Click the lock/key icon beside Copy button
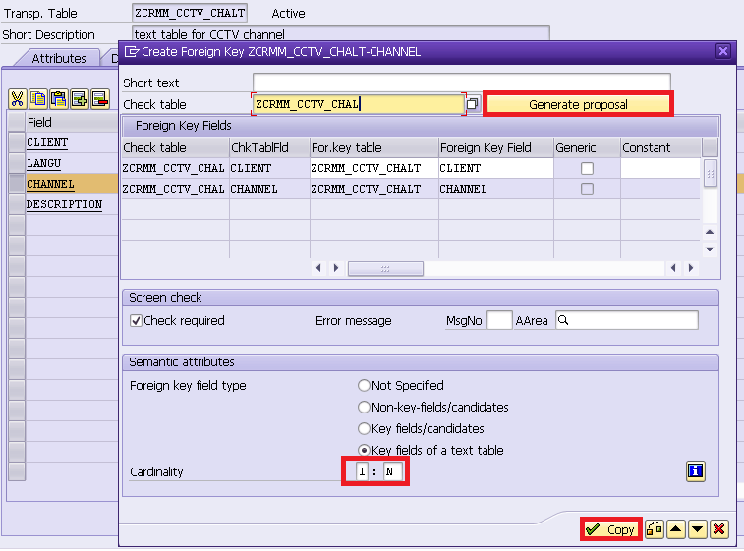744x551 pixels. (x=655, y=528)
